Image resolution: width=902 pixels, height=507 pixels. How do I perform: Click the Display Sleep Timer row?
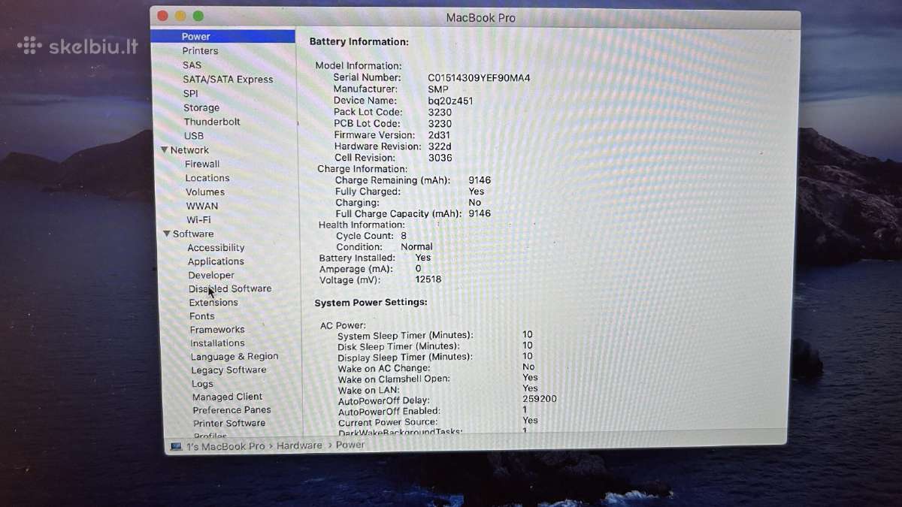(x=435, y=357)
